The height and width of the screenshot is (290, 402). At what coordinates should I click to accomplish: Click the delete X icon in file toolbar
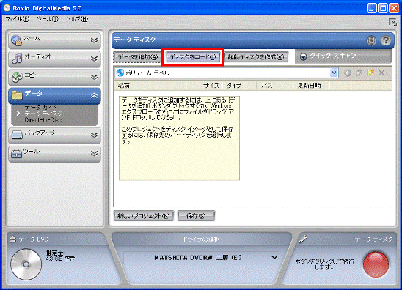381,73
